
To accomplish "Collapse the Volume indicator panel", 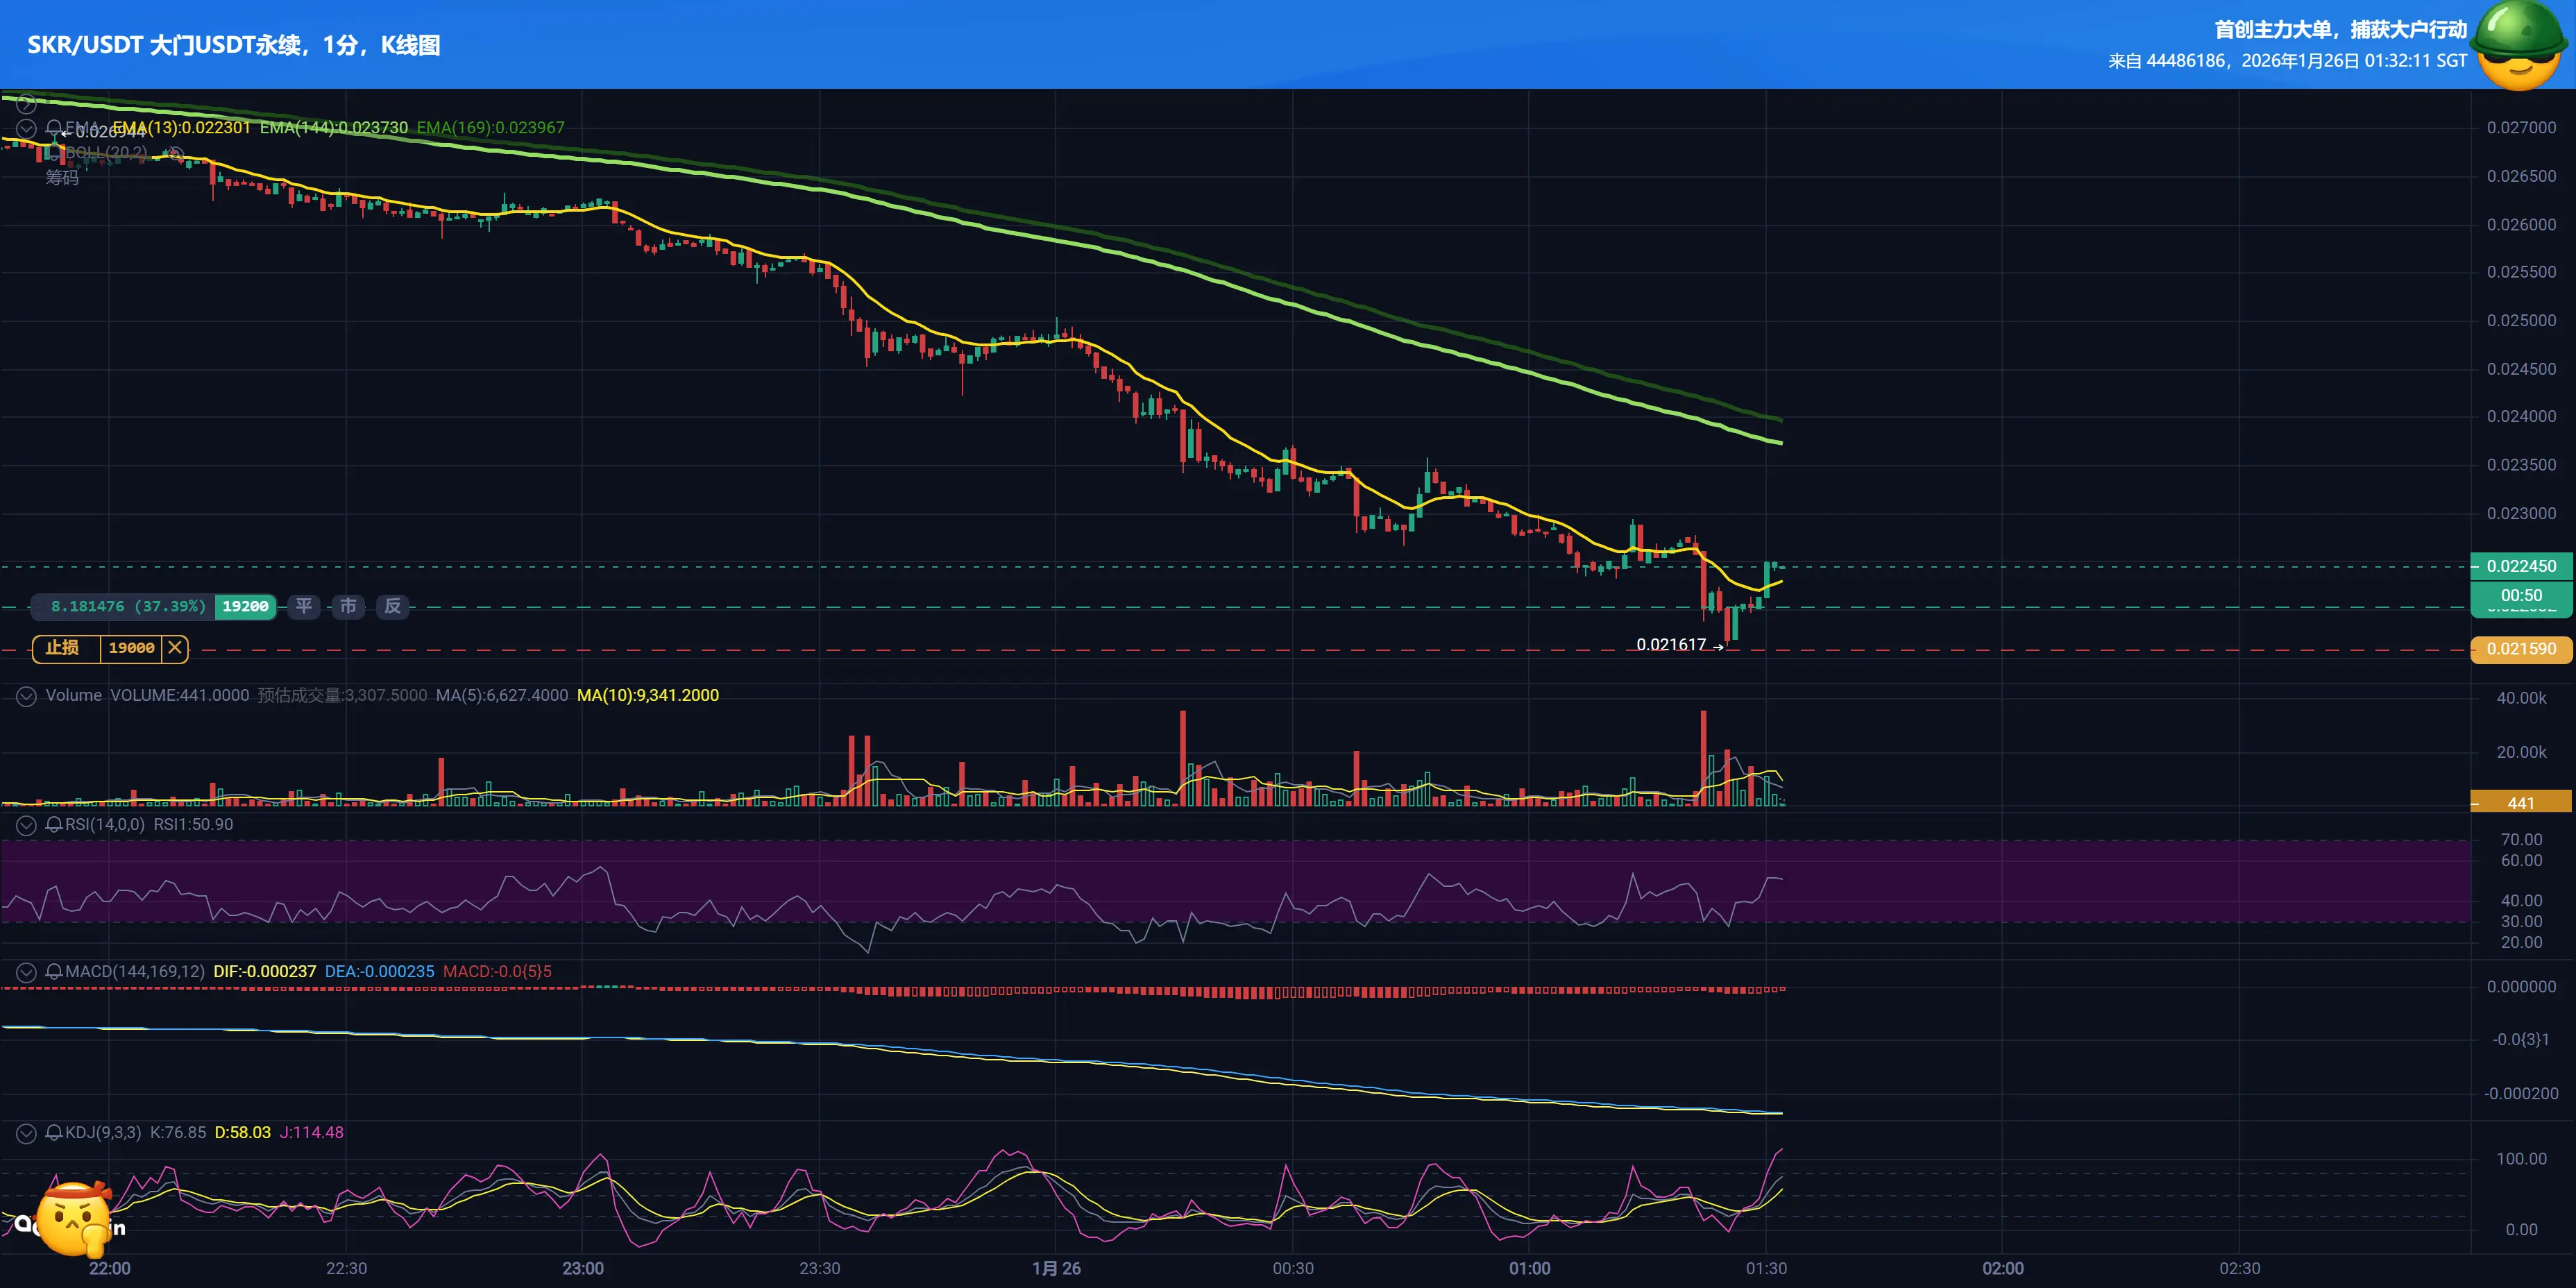I will [x=26, y=696].
